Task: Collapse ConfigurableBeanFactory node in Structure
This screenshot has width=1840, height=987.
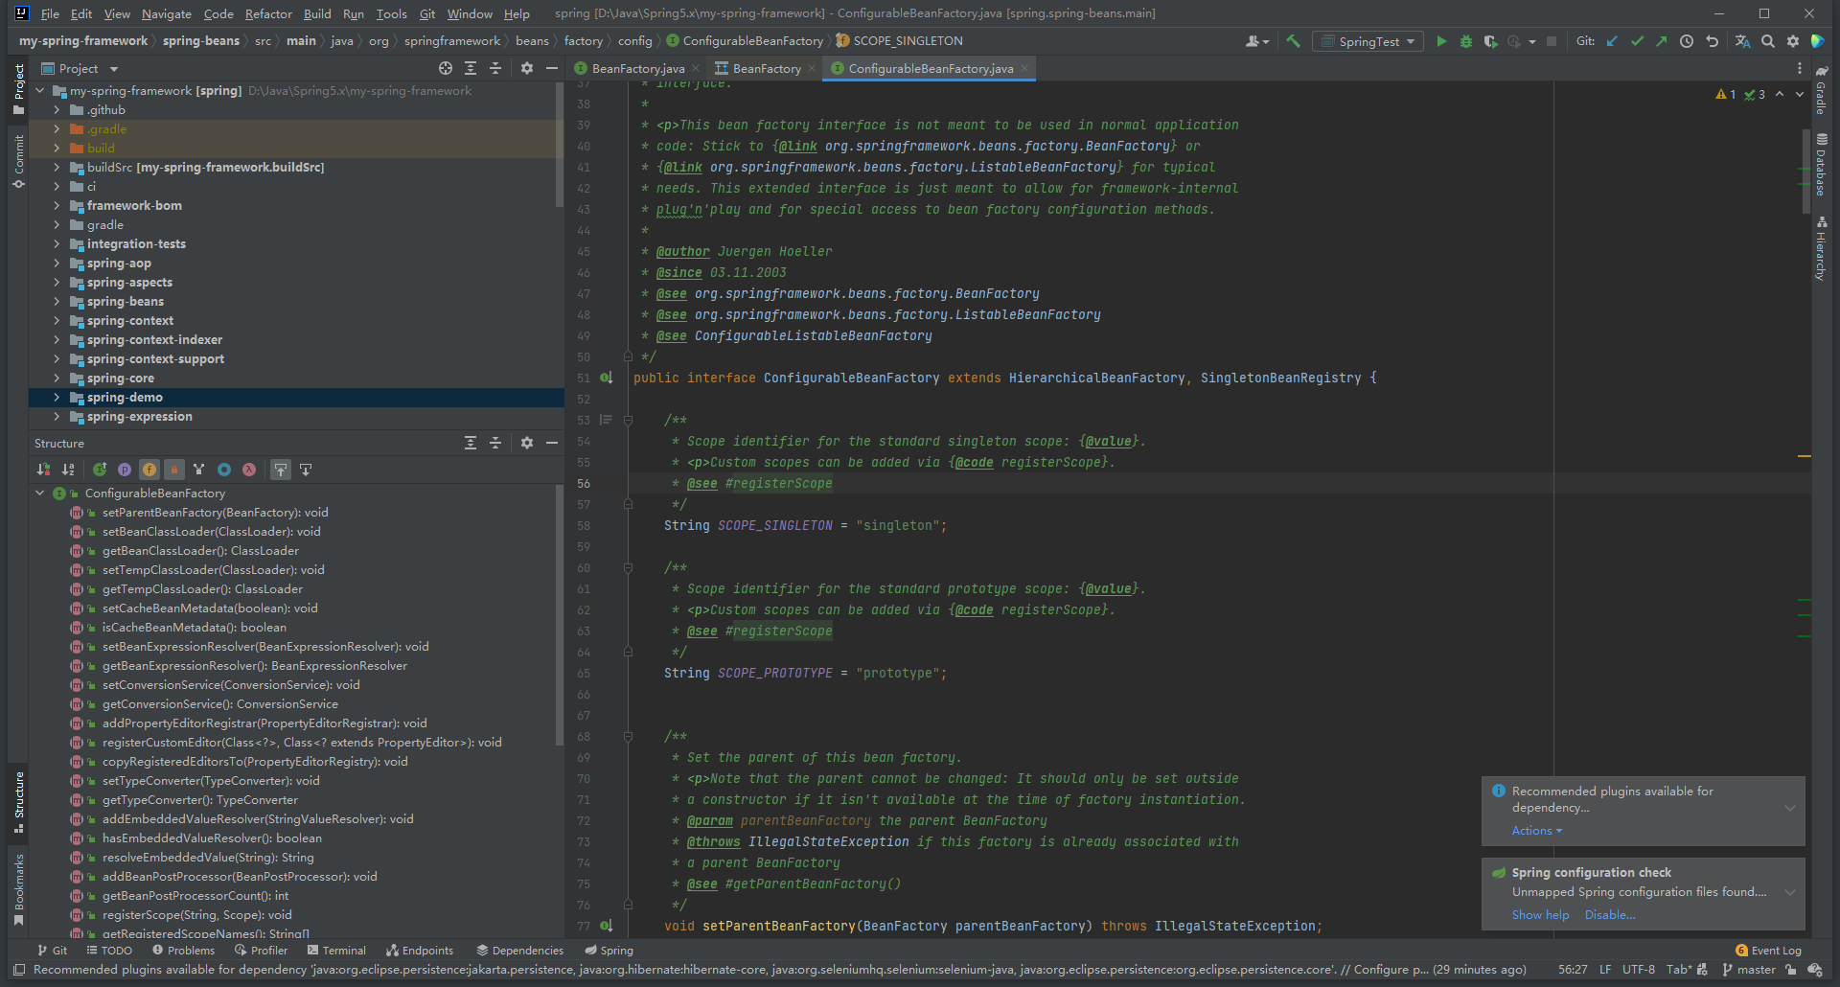Action: tap(40, 493)
